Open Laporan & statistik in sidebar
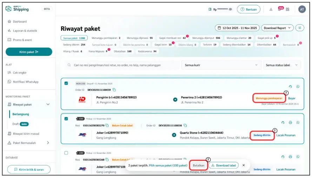312x178 pixels. (x=25, y=30)
